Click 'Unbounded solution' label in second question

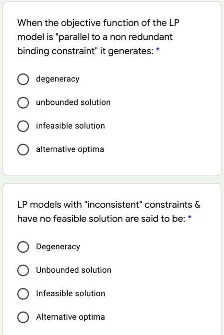pyautogui.click(x=74, y=270)
